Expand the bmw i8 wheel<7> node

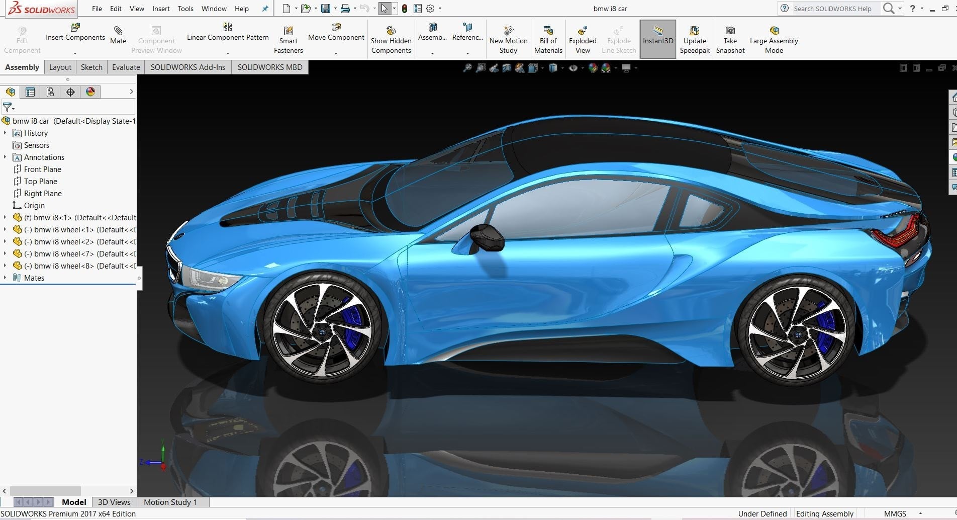(5, 253)
